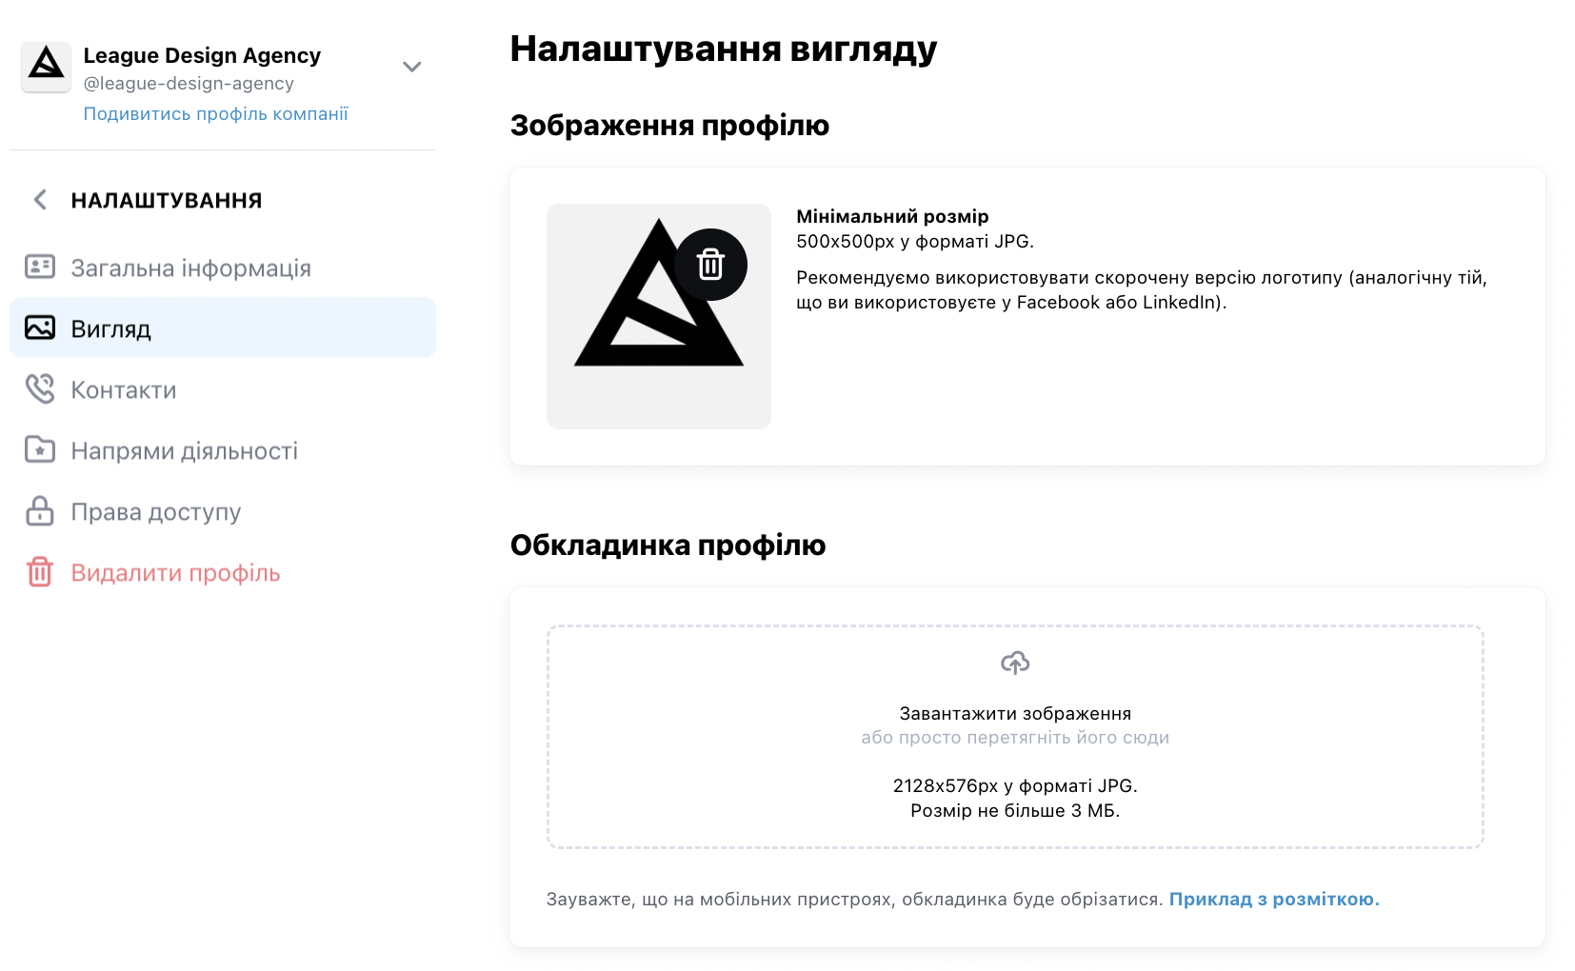
Task: Click the ID card icon beside Загальна інформація
Action: (40, 267)
